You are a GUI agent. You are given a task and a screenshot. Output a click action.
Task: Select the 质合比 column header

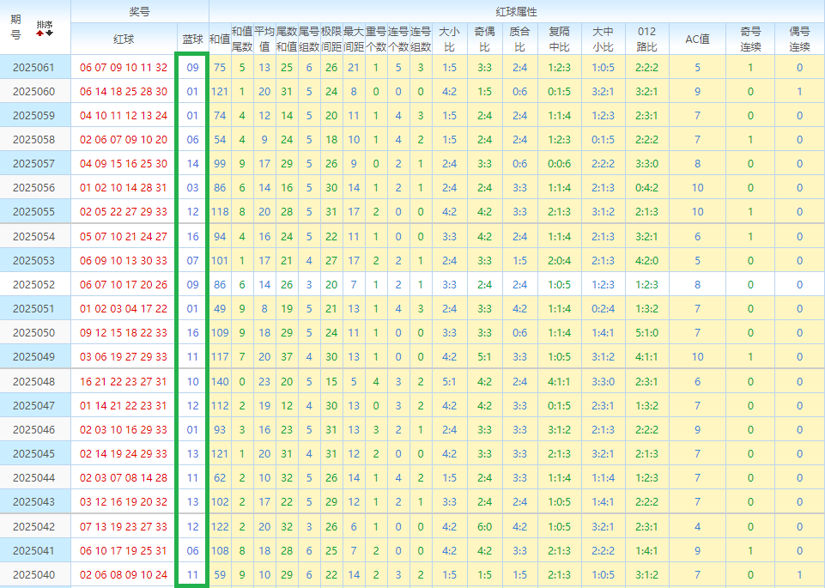click(519, 39)
